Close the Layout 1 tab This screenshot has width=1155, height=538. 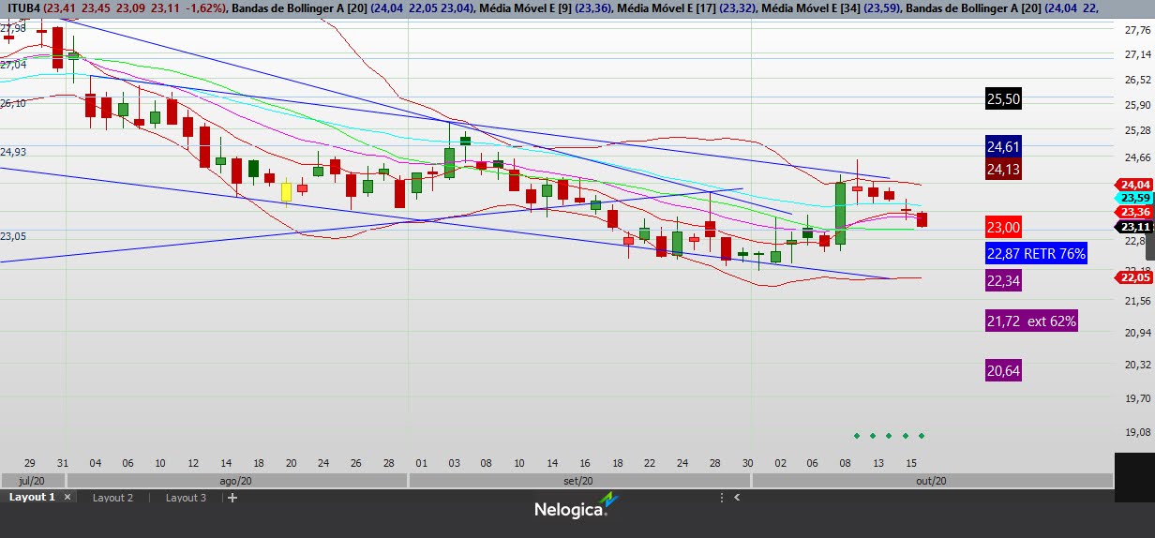(x=67, y=498)
